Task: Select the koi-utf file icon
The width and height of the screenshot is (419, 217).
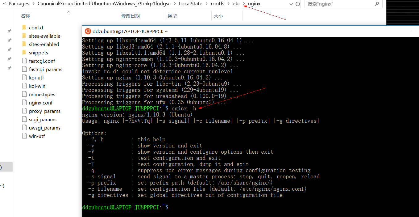Action: point(24,78)
